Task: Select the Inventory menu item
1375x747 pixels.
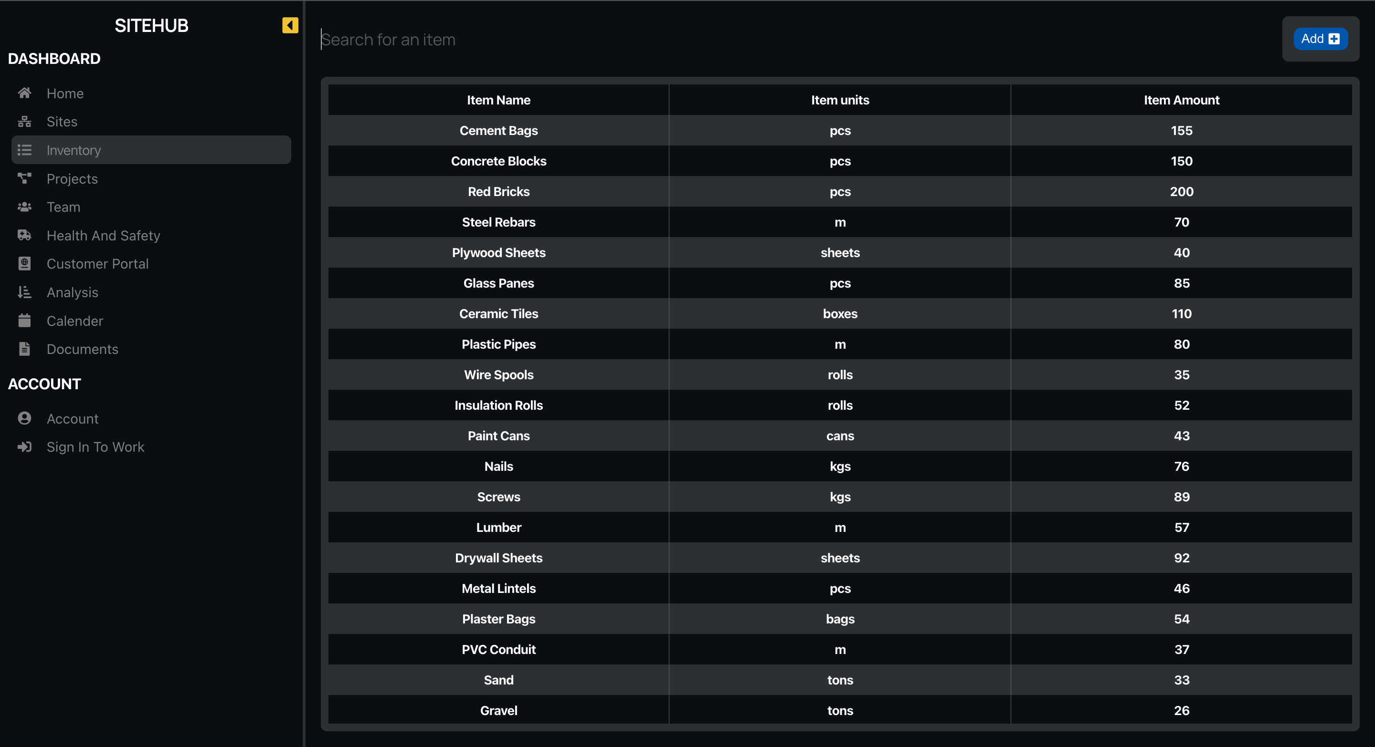Action: pyautogui.click(x=150, y=150)
